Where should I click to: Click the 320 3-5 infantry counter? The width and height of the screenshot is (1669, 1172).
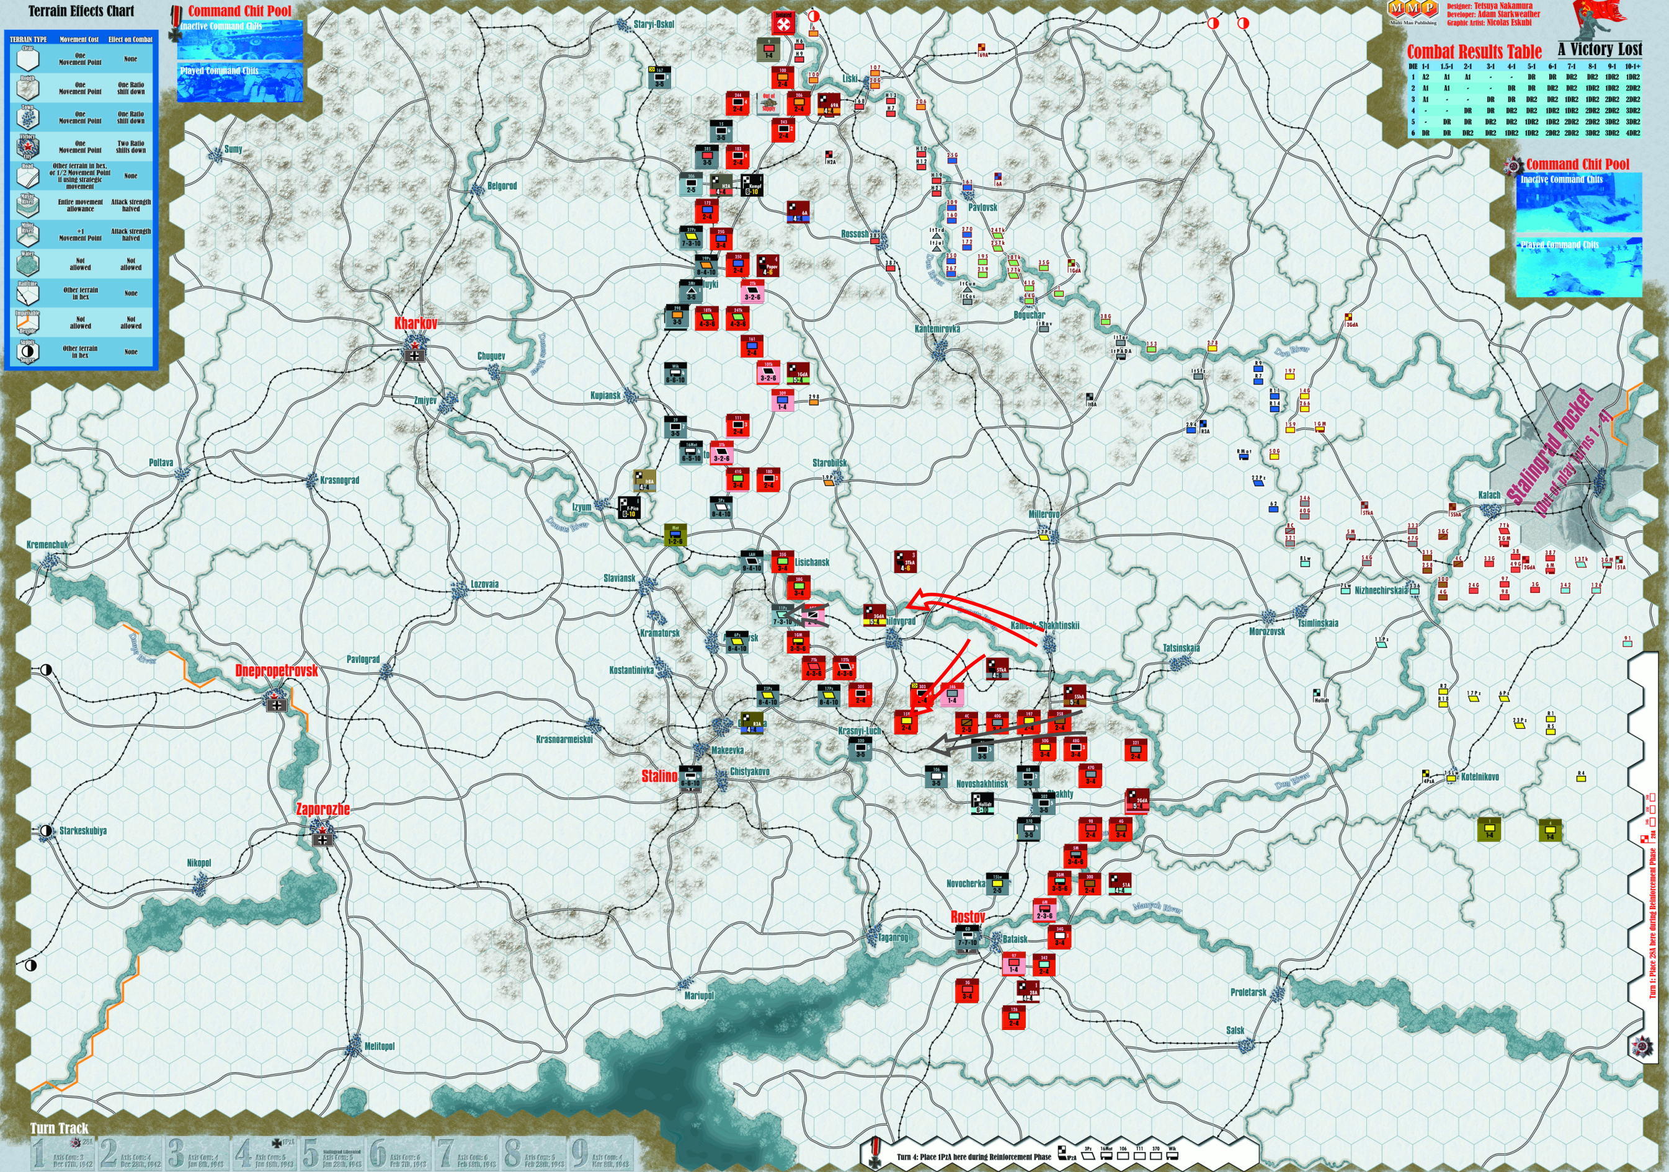pos(861,749)
